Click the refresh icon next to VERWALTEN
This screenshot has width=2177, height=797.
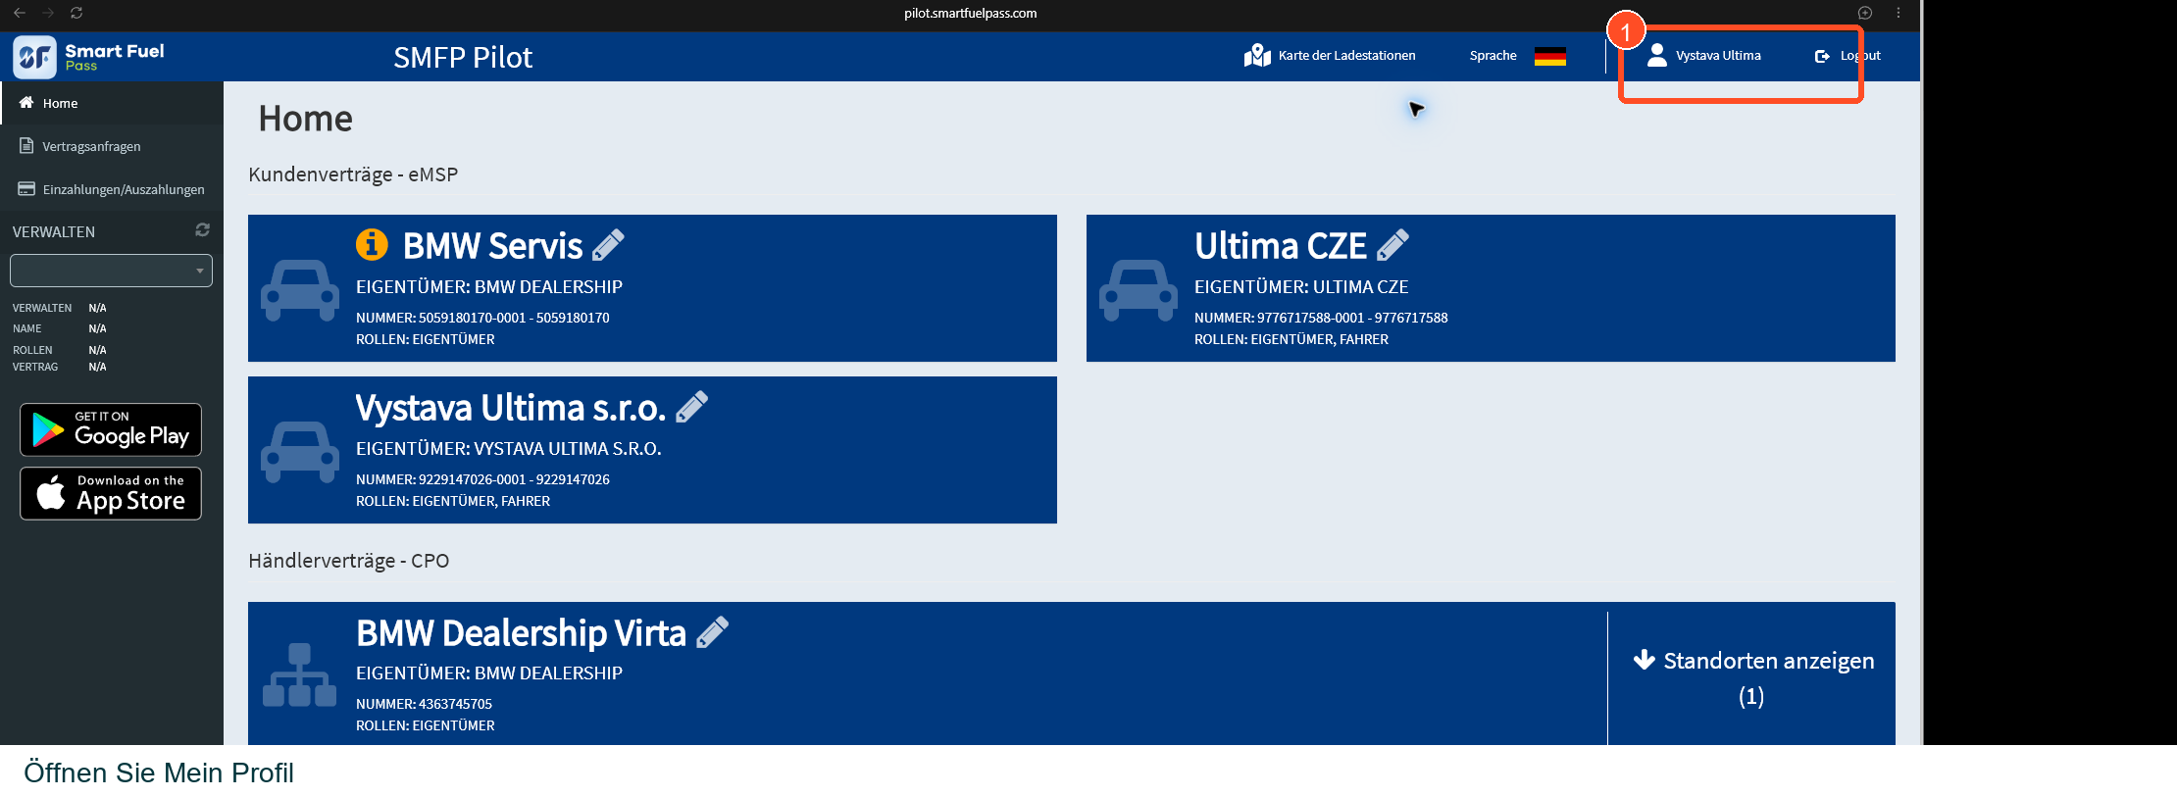tap(202, 230)
